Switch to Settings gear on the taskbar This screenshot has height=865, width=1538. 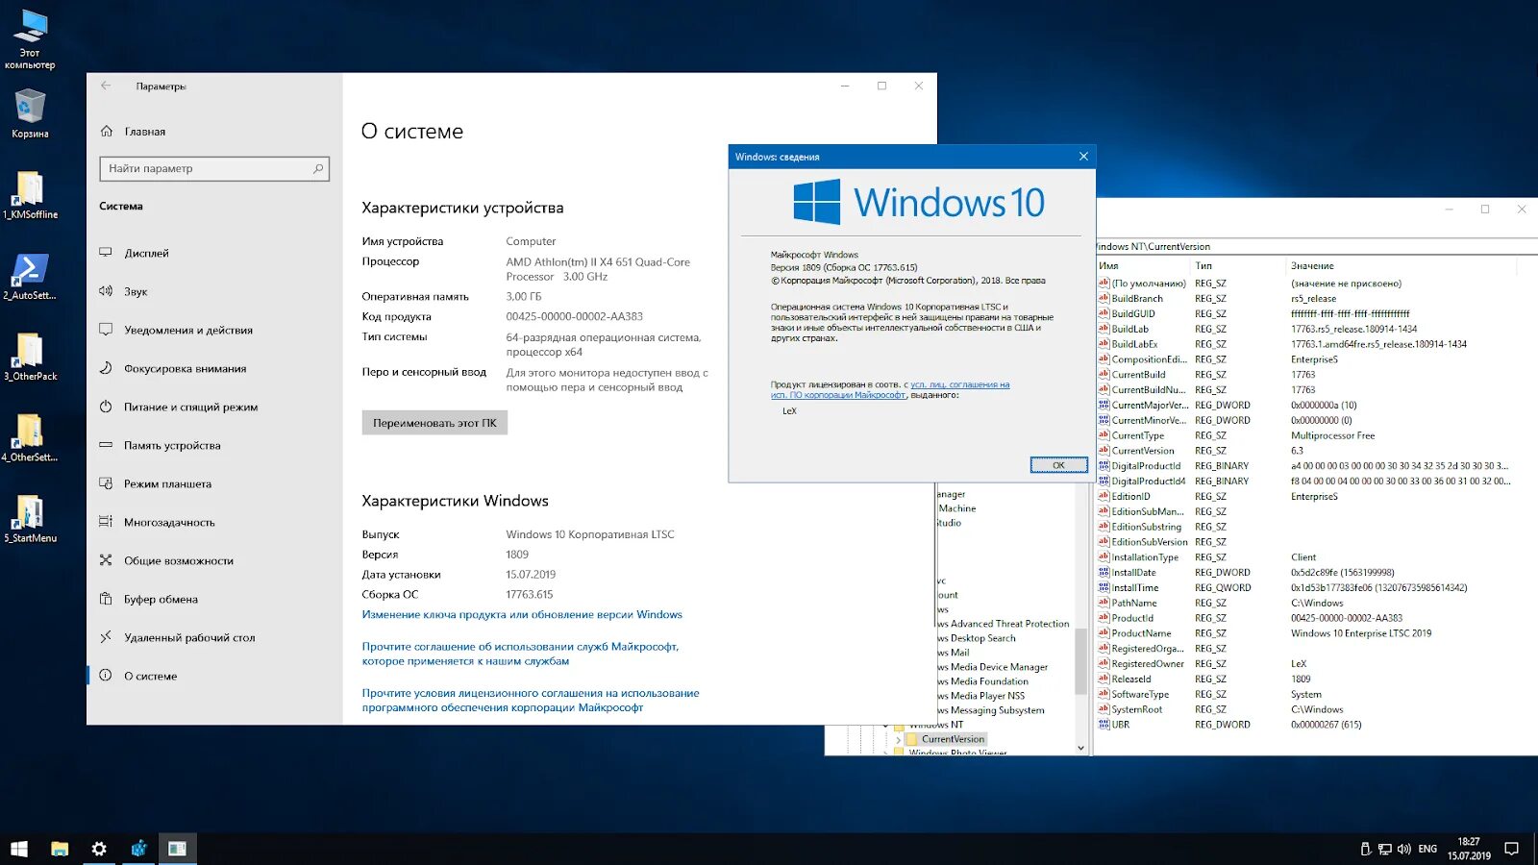[99, 849]
